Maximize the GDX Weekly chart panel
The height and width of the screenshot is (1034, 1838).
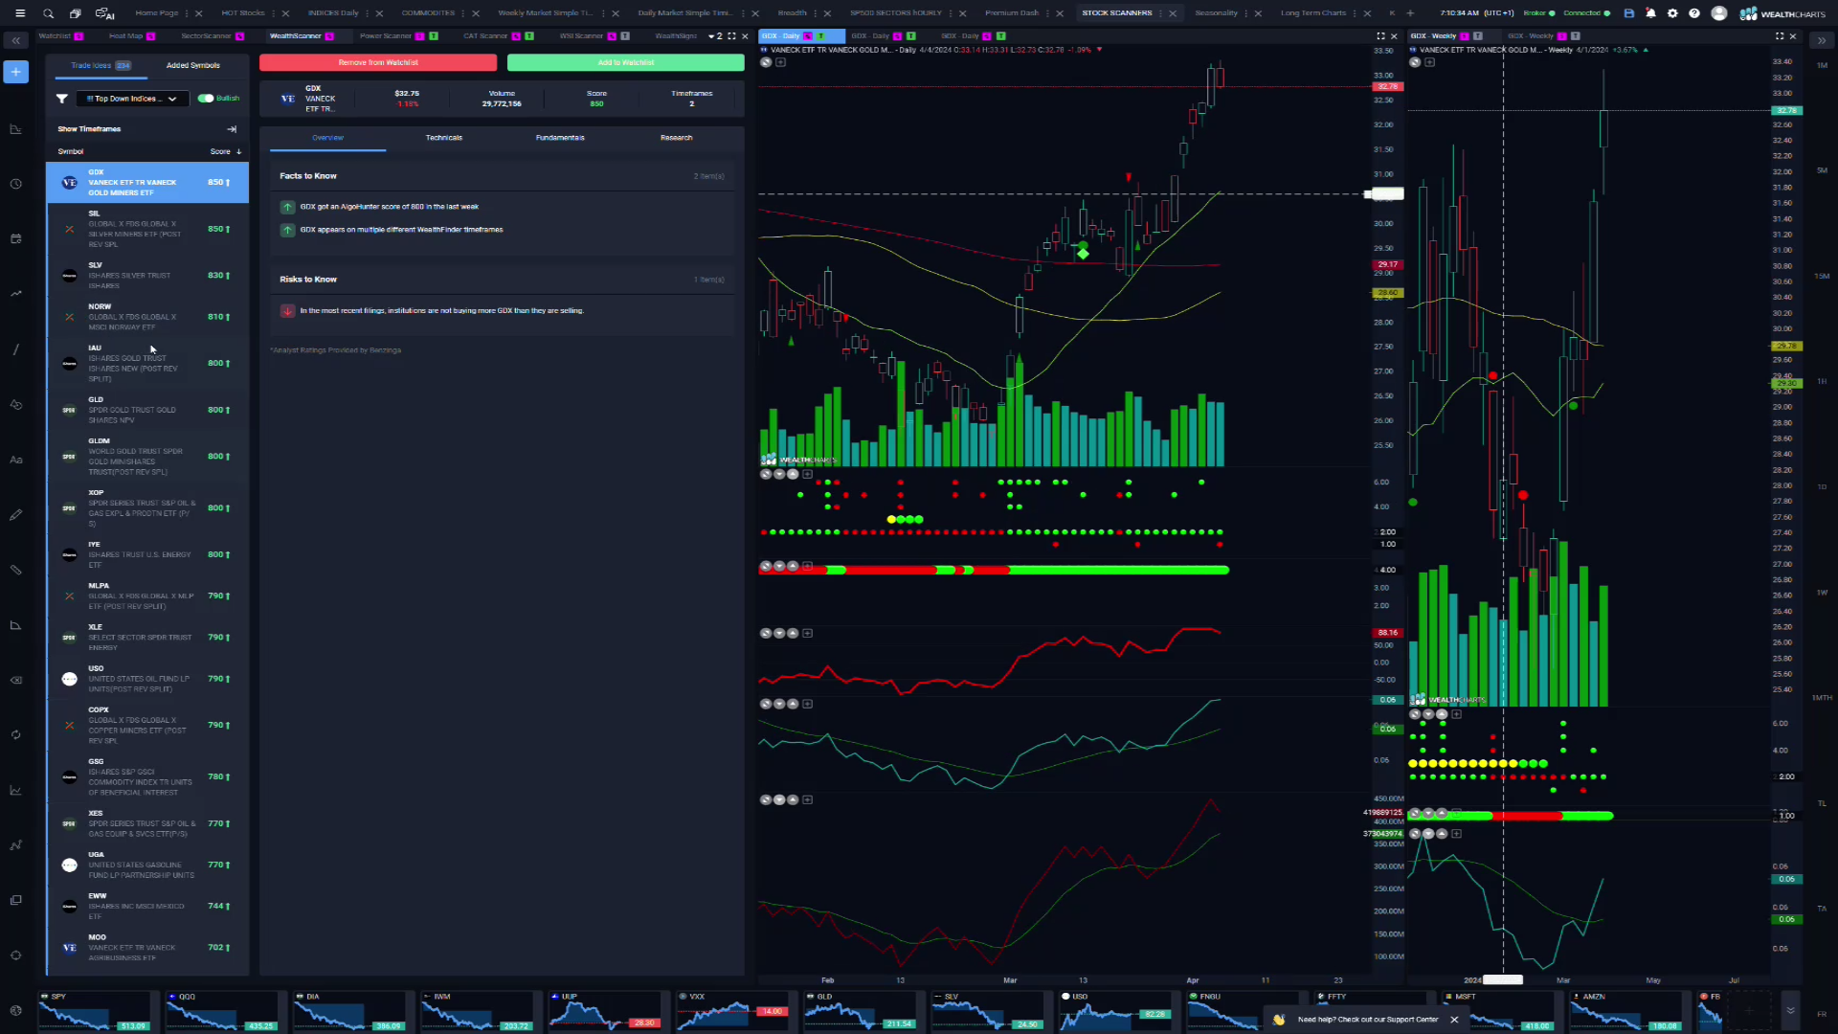coord(1780,36)
